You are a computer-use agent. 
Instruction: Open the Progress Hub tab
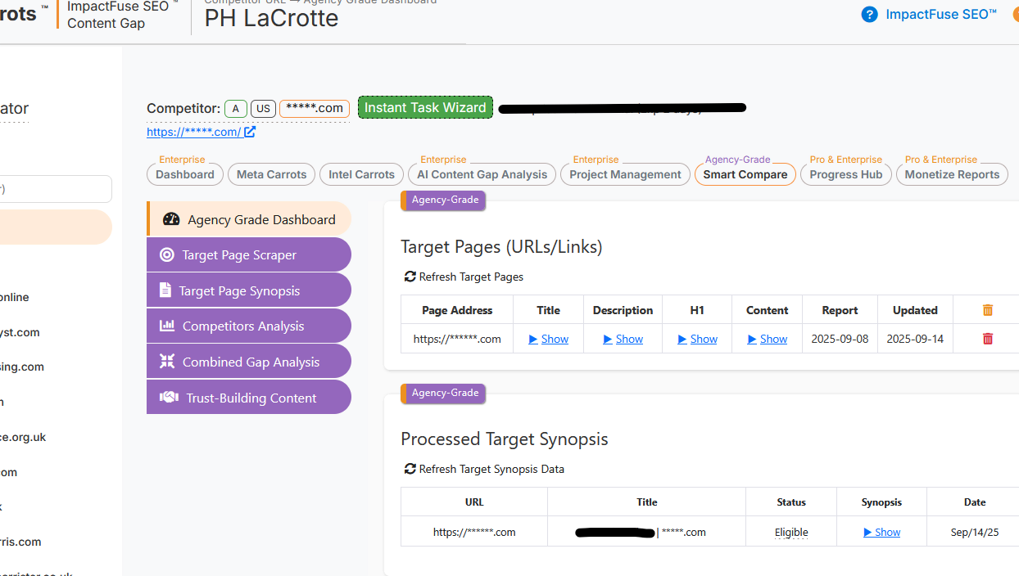(846, 174)
